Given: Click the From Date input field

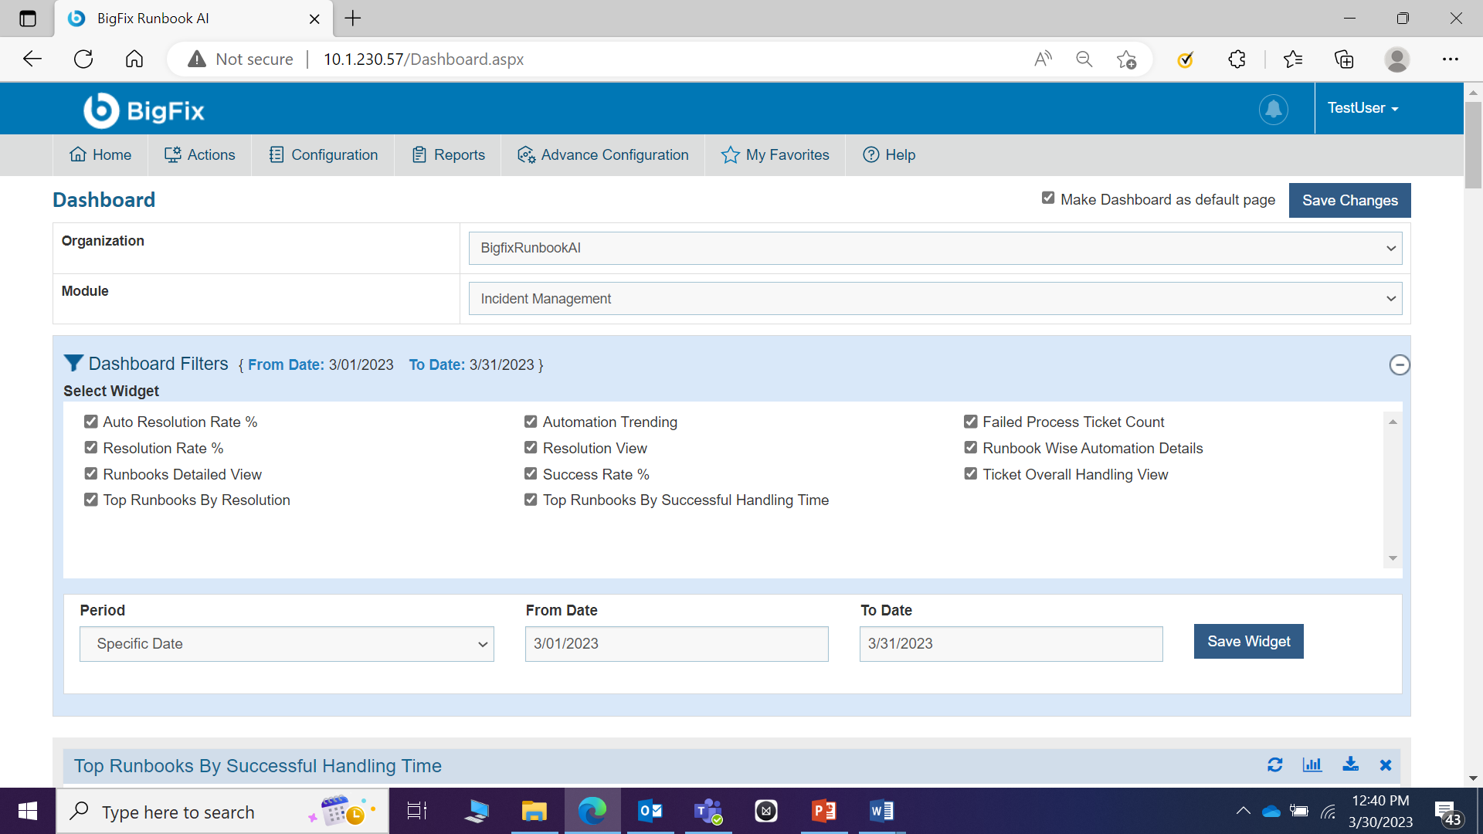Looking at the screenshot, I should pos(676,644).
